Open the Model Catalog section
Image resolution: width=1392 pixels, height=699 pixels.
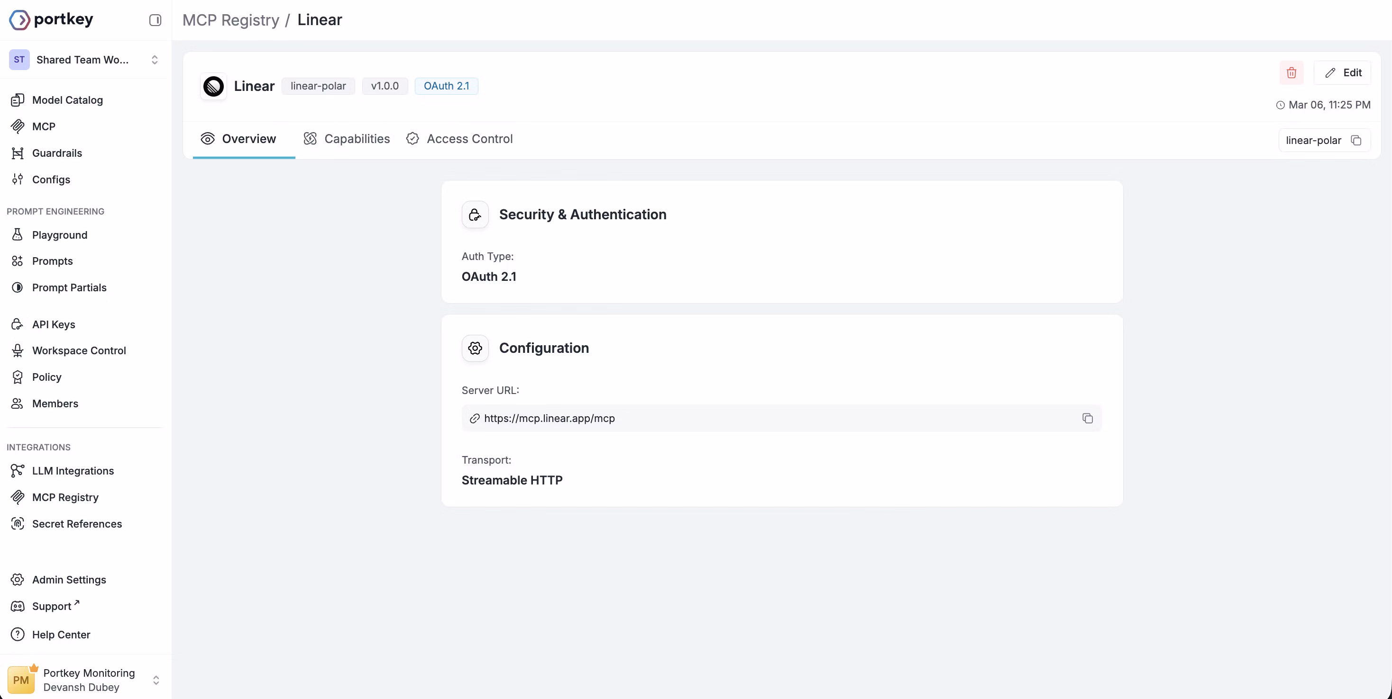67,100
